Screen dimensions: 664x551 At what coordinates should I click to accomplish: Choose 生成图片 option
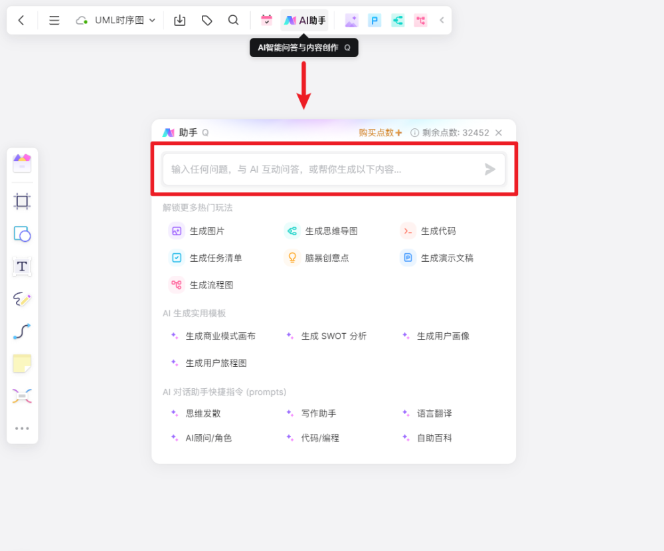coord(197,231)
